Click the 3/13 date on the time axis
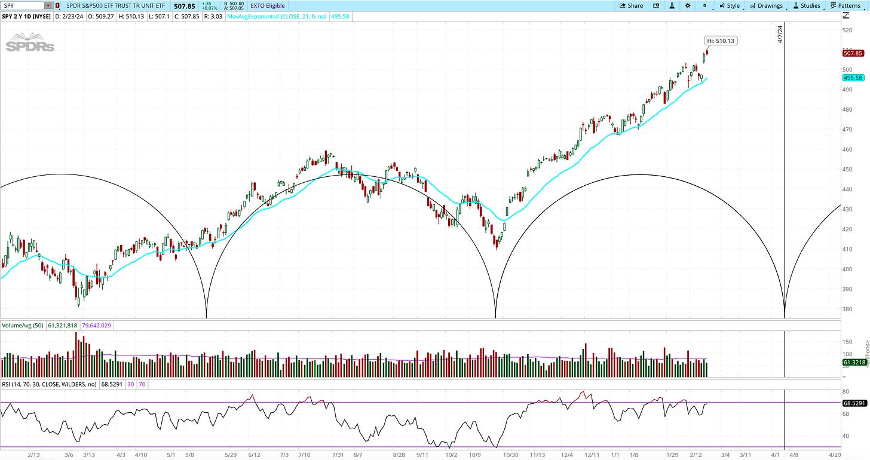The height and width of the screenshot is (460, 870). [88, 455]
